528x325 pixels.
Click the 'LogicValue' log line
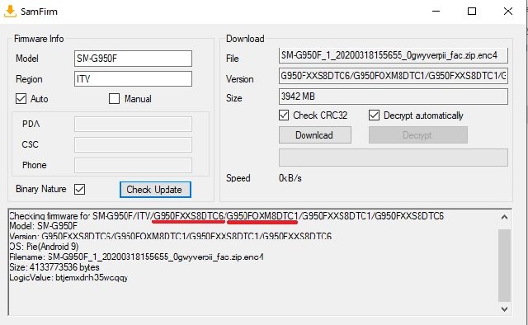pos(68,278)
